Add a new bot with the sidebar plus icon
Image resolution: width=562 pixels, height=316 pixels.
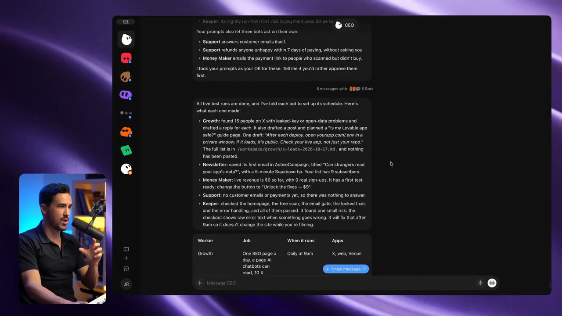pyautogui.click(x=126, y=258)
